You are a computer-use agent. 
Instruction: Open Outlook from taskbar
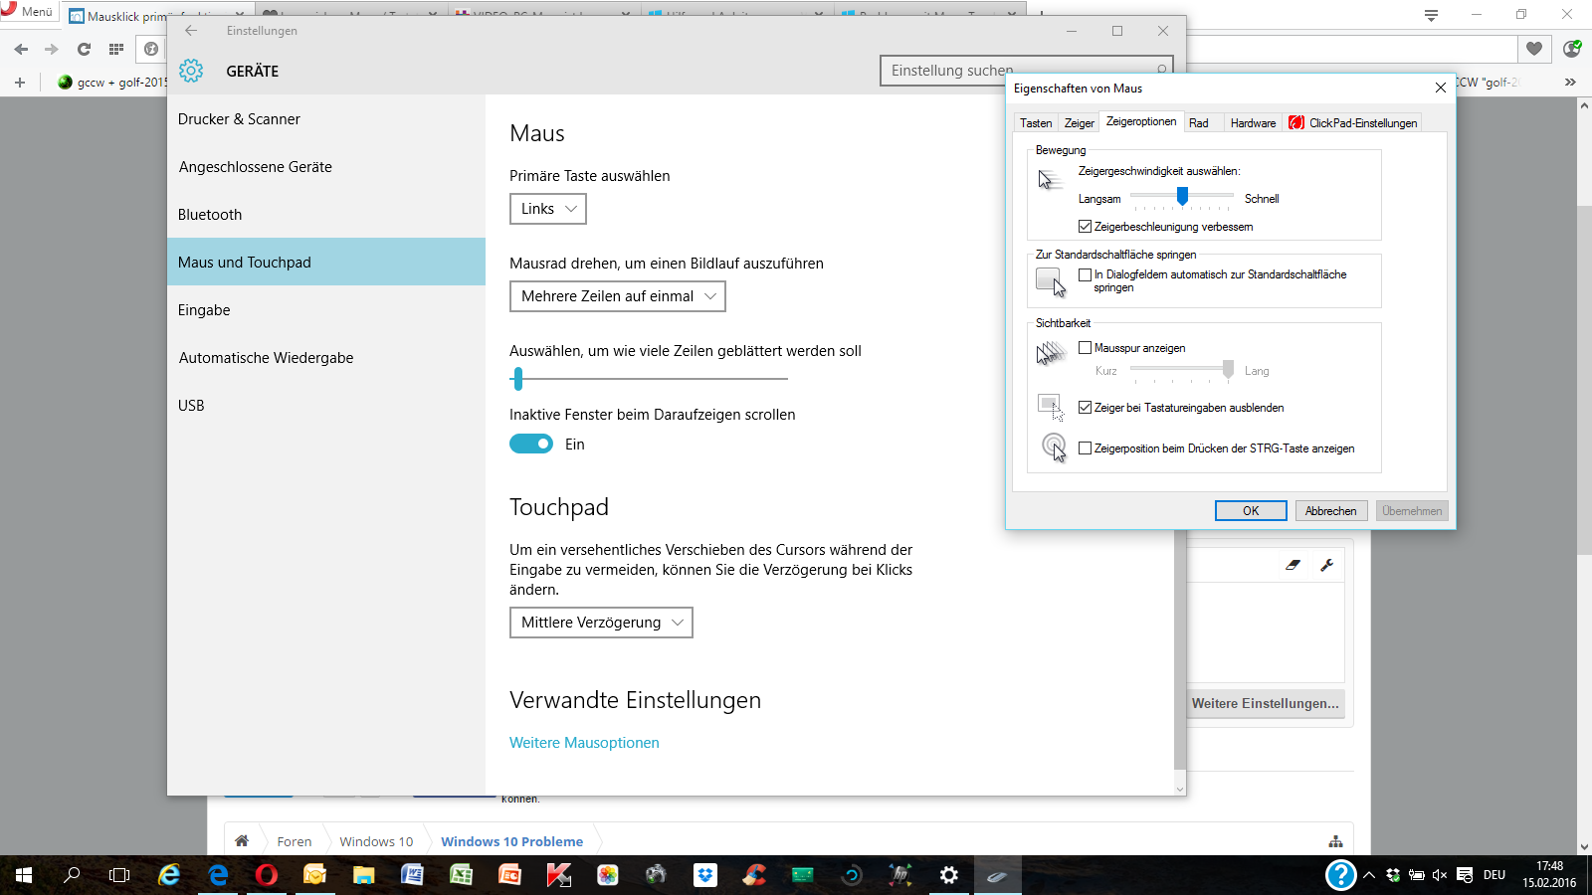coord(314,875)
